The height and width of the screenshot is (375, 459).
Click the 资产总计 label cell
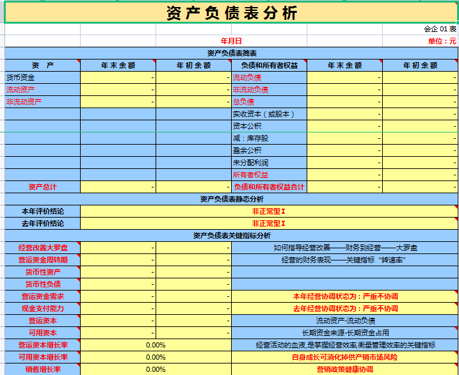42,187
